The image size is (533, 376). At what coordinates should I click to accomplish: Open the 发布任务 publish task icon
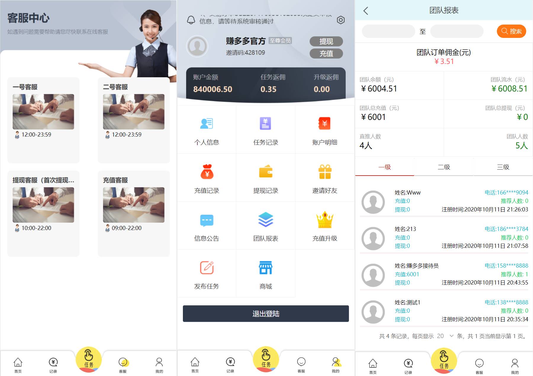[207, 268]
